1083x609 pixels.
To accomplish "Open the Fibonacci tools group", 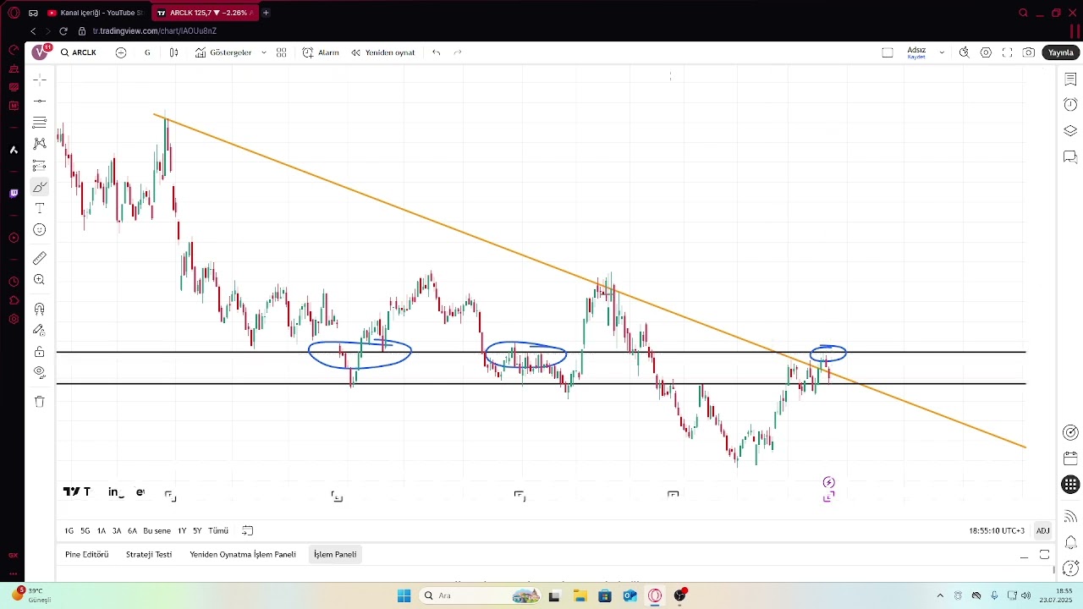I will pyautogui.click(x=40, y=123).
